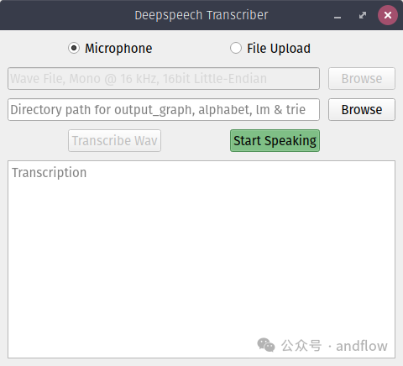Image resolution: width=403 pixels, height=366 pixels.
Task: Close the window with the red X
Action: pos(388,15)
